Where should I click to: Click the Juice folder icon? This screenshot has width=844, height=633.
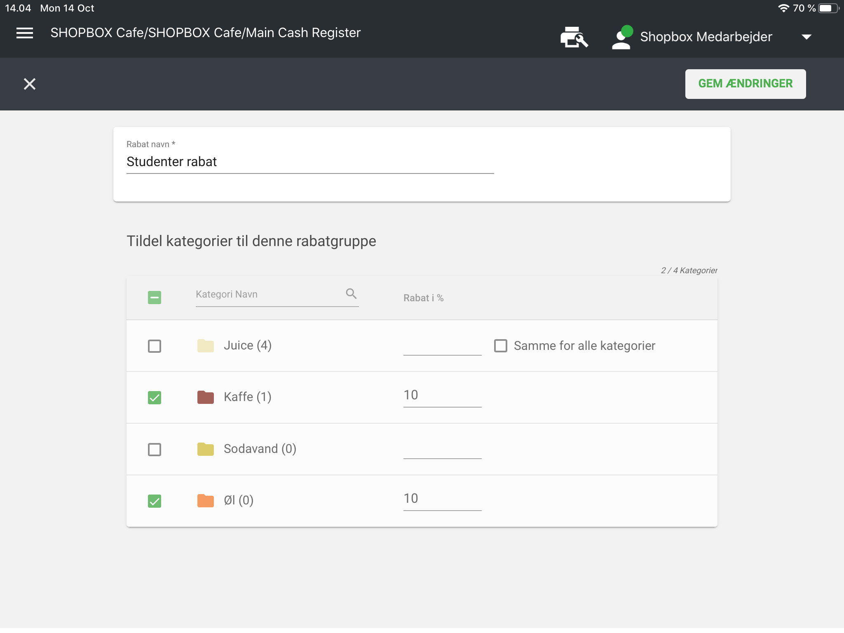205,346
